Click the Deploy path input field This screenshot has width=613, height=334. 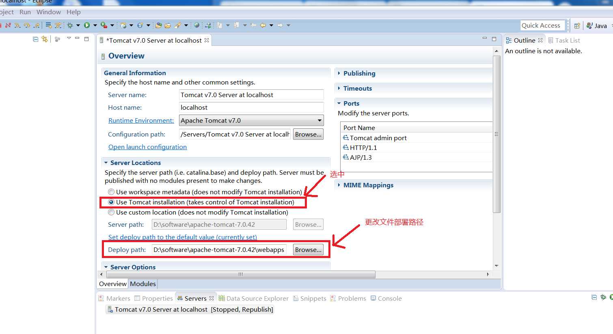(x=219, y=249)
